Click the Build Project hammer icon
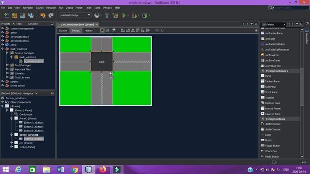The image size is (310, 174). [107, 15]
